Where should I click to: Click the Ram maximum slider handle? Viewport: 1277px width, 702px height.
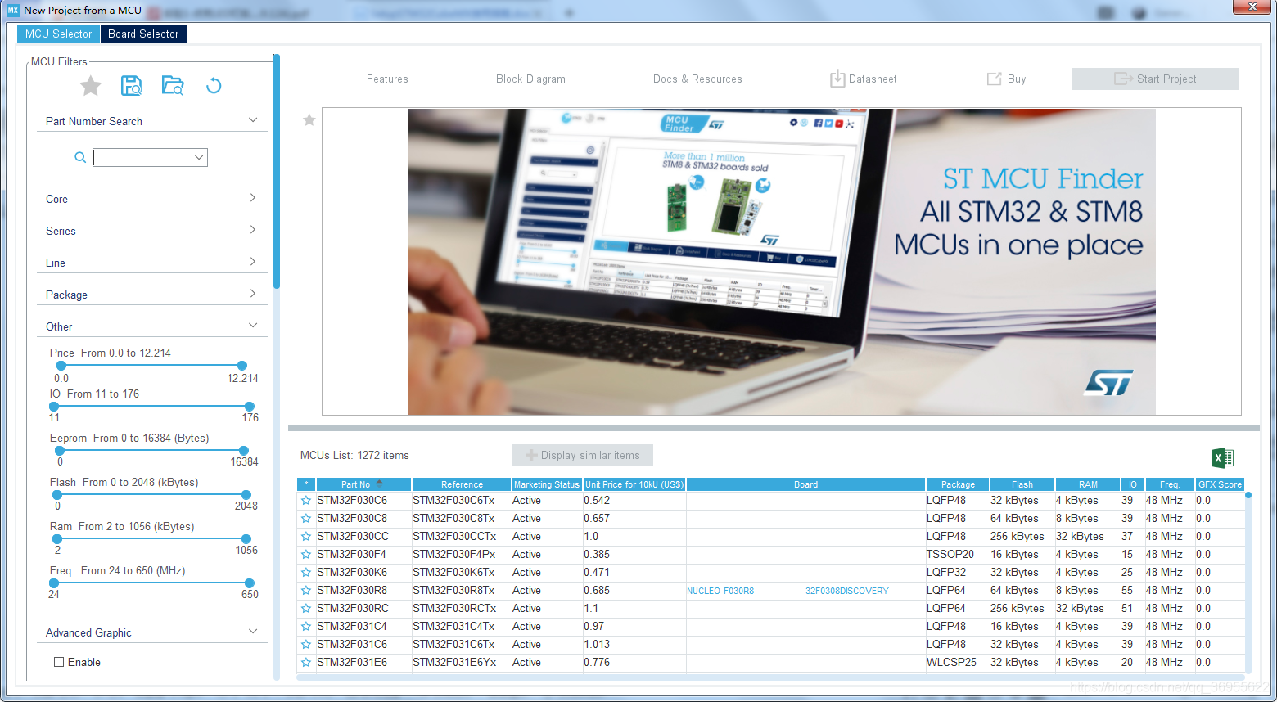point(246,539)
